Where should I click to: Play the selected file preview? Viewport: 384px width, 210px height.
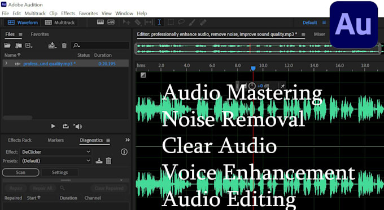(x=53, y=126)
